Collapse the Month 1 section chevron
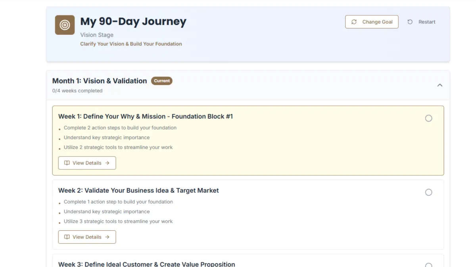 pos(440,85)
